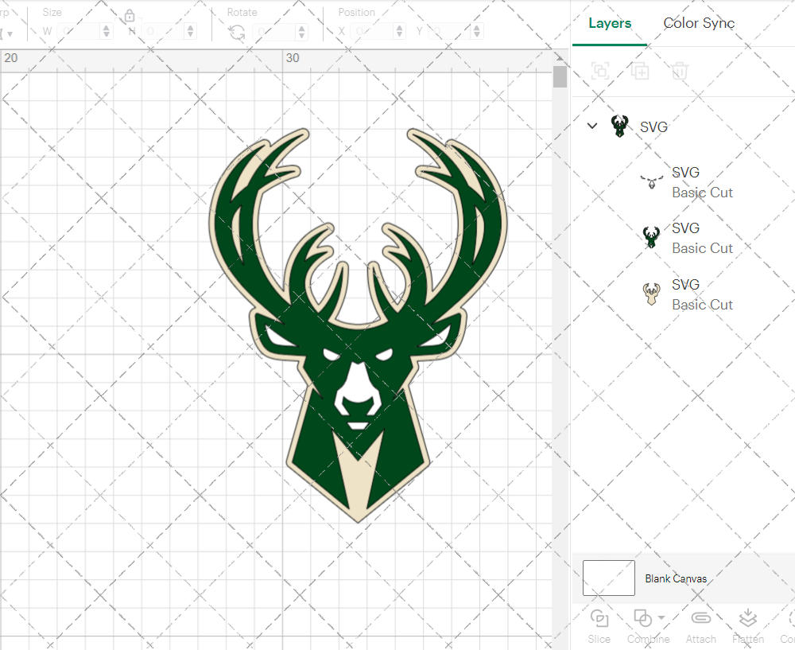Click the Blank Canvas label

[x=676, y=578]
